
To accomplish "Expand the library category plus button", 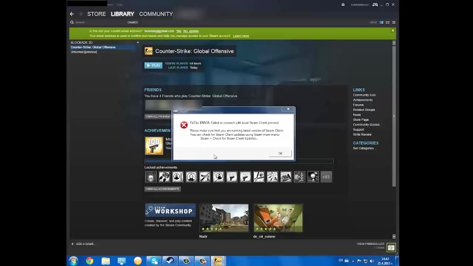I will pyautogui.click(x=138, y=42).
